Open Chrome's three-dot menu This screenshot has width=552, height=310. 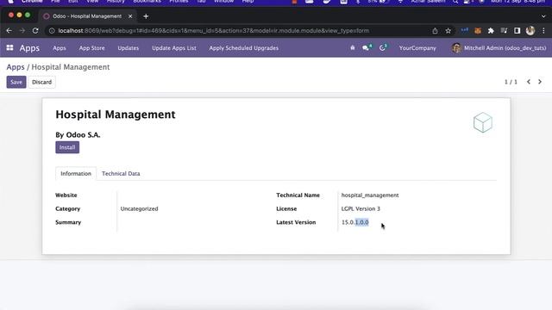point(543,31)
